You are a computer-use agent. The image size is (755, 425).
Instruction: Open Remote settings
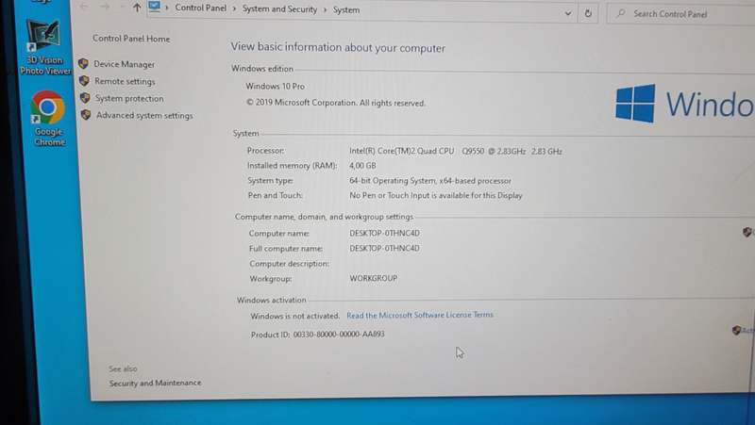[x=125, y=81]
